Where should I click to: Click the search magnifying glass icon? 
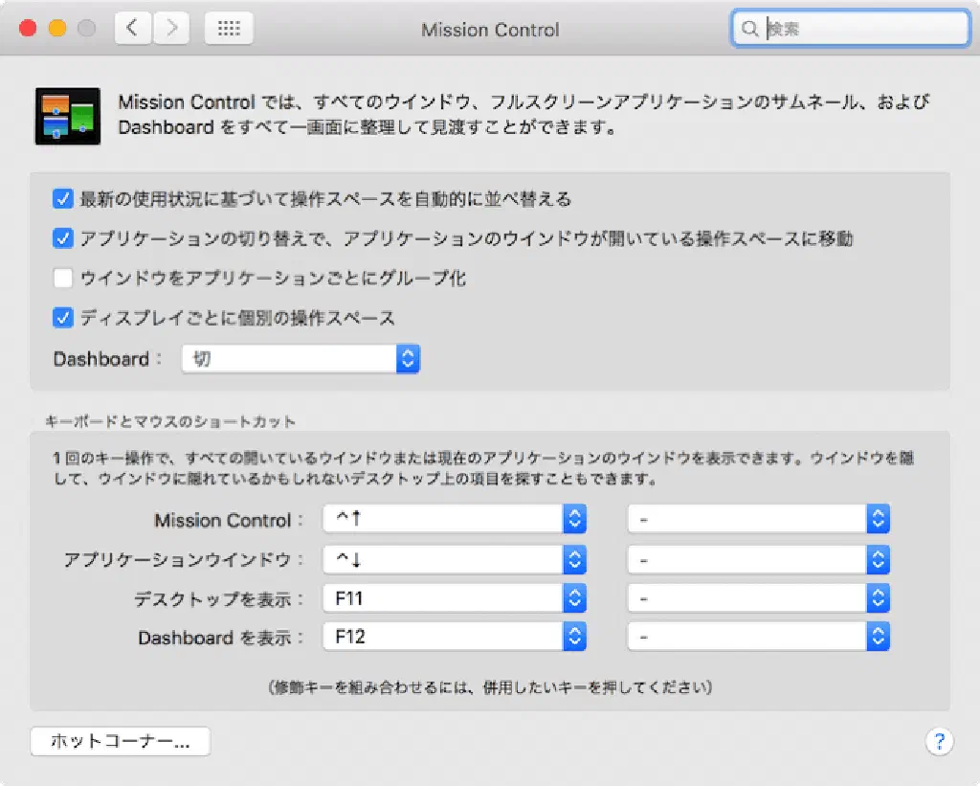749,30
